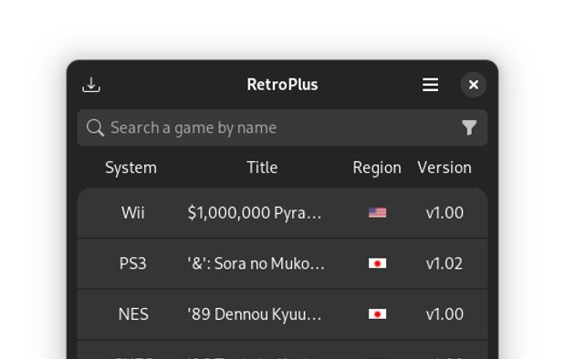Sort by the Region column header
The width and height of the screenshot is (564, 359).
click(377, 168)
